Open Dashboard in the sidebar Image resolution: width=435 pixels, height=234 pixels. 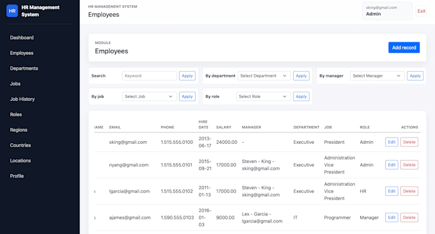[x=22, y=38]
